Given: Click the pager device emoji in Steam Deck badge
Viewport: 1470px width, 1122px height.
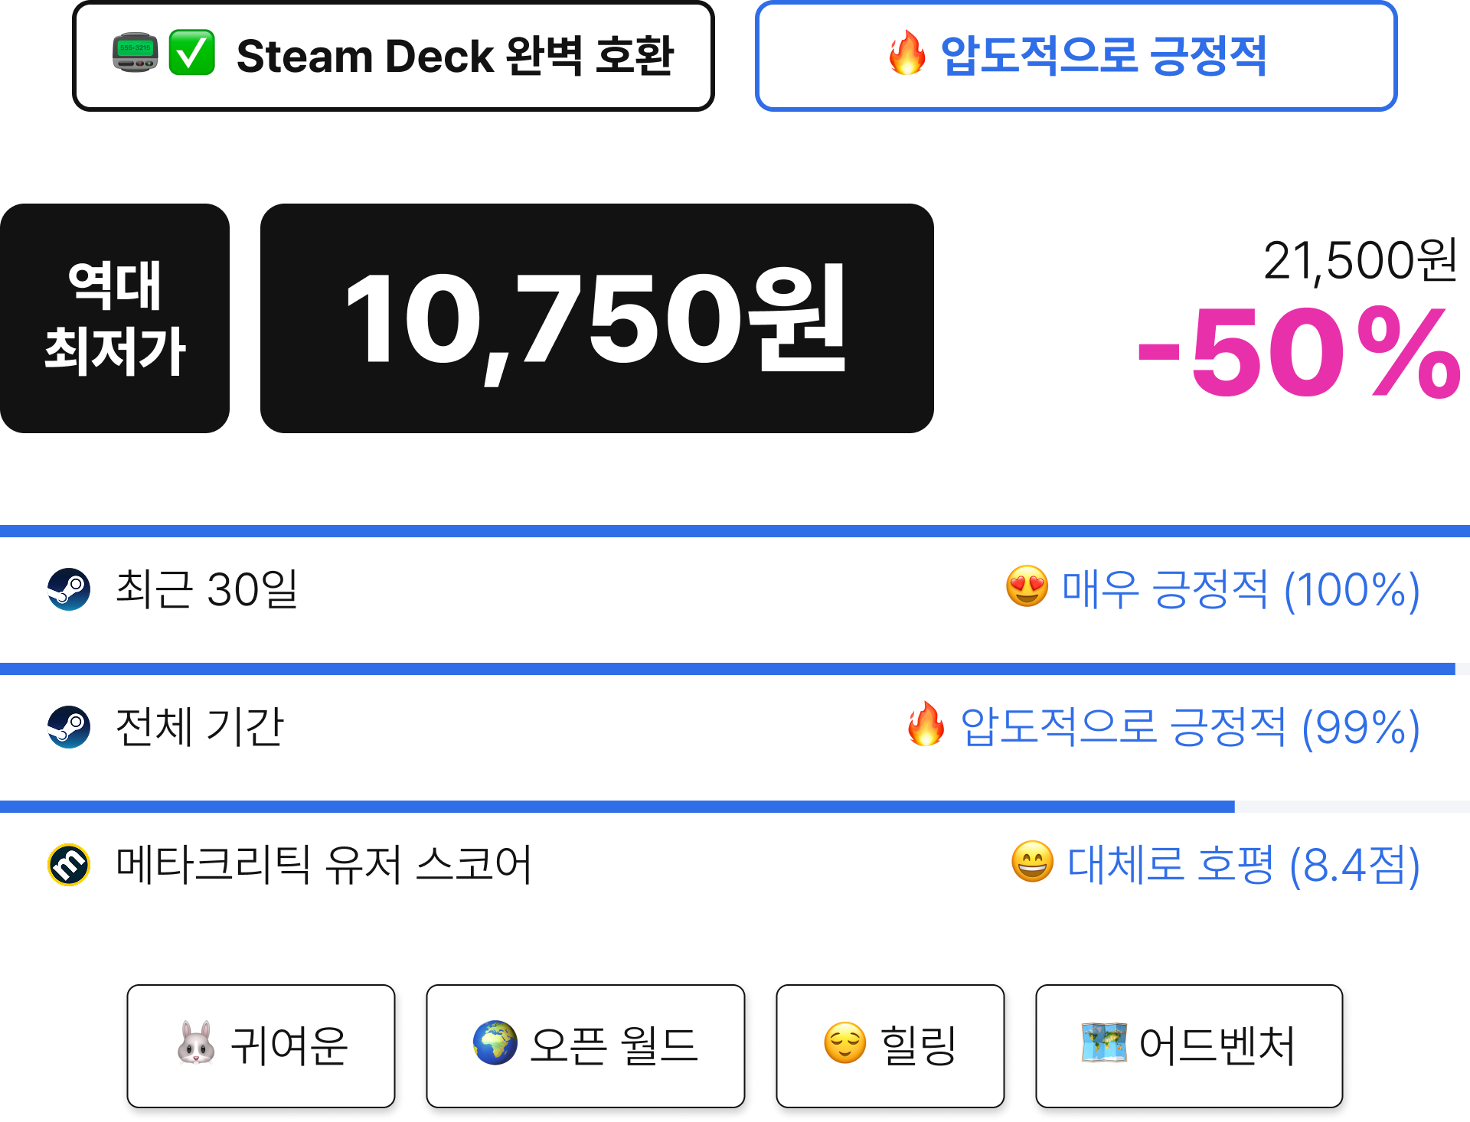Looking at the screenshot, I should [x=136, y=53].
